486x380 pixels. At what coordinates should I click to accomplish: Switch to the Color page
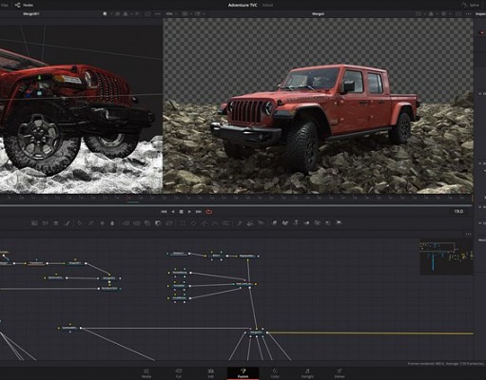point(275,373)
